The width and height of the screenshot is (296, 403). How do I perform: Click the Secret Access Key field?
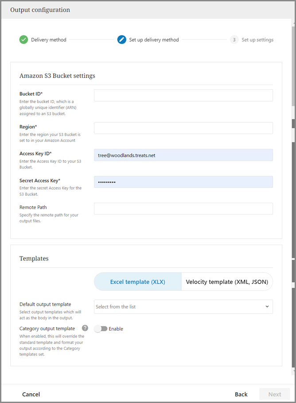tap(183, 182)
